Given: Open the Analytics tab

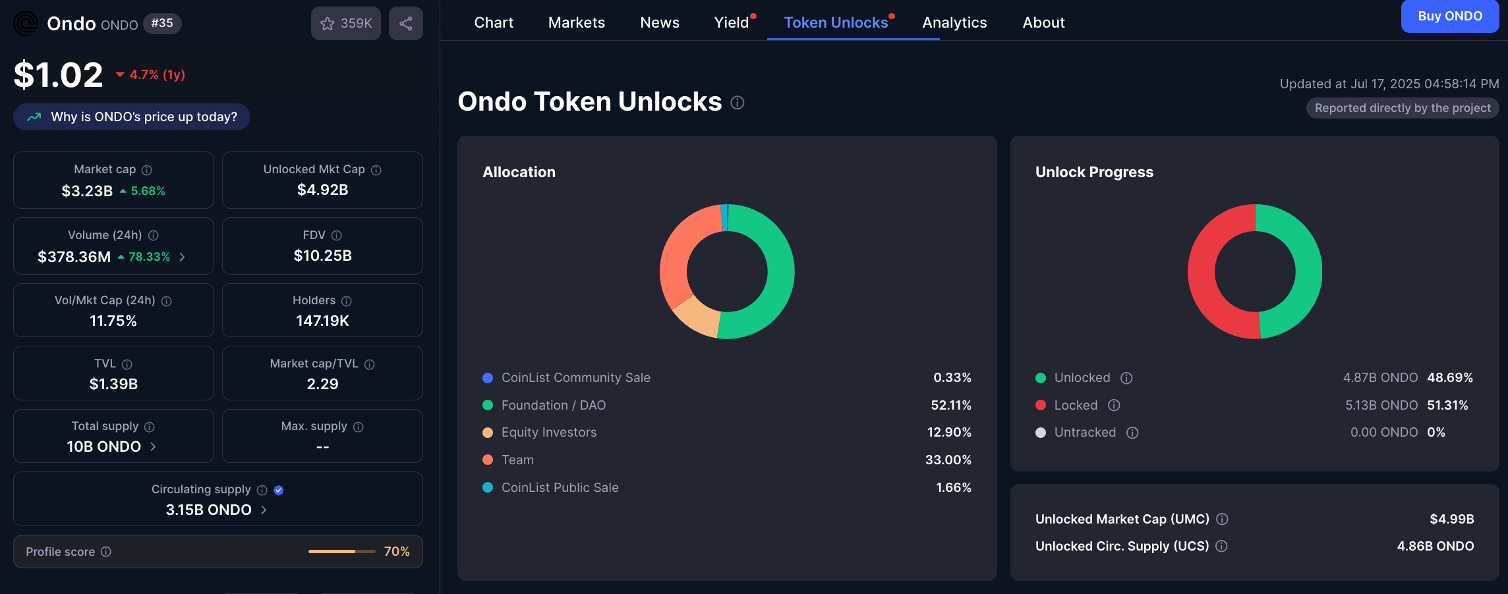Looking at the screenshot, I should coord(954,22).
